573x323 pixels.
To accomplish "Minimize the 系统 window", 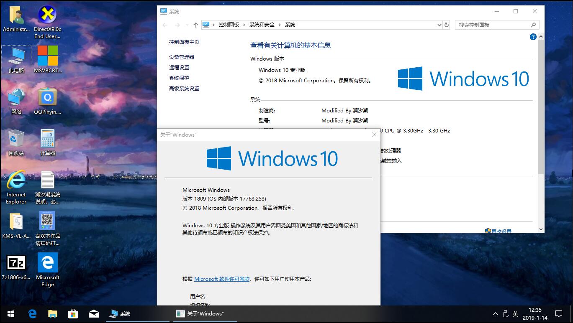I will click(496, 12).
